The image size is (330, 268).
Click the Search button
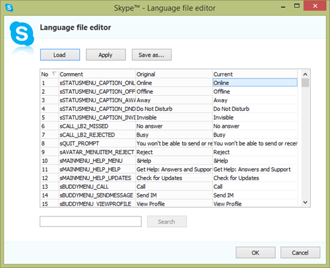(x=167, y=222)
